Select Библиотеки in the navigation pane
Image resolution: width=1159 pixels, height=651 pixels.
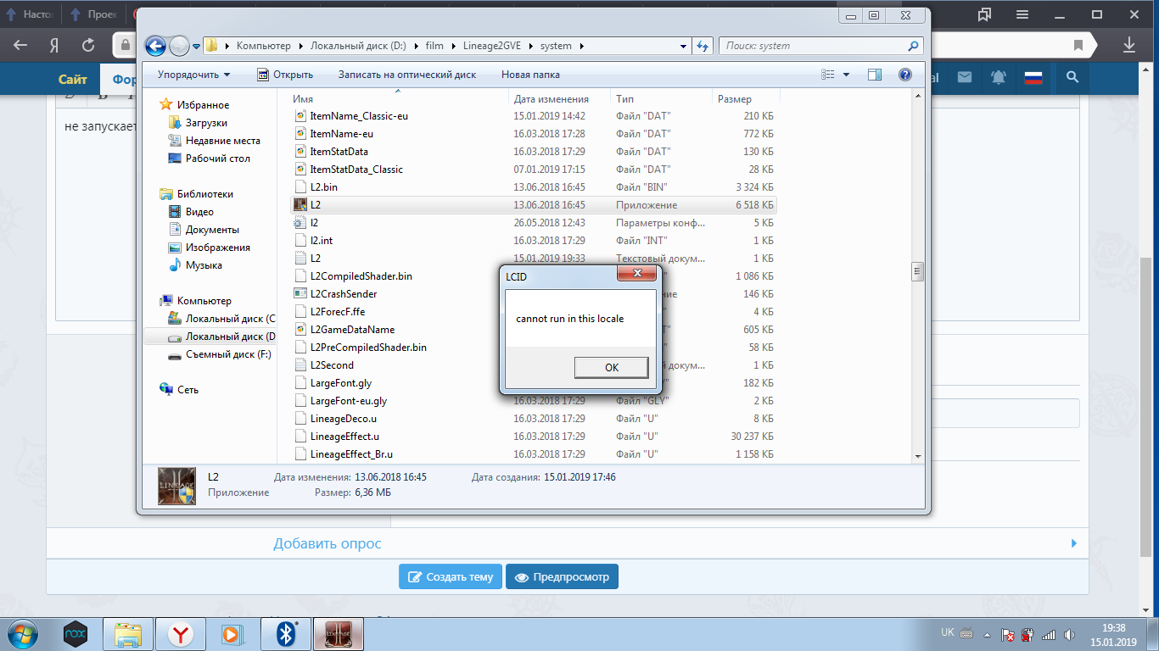[x=204, y=194]
